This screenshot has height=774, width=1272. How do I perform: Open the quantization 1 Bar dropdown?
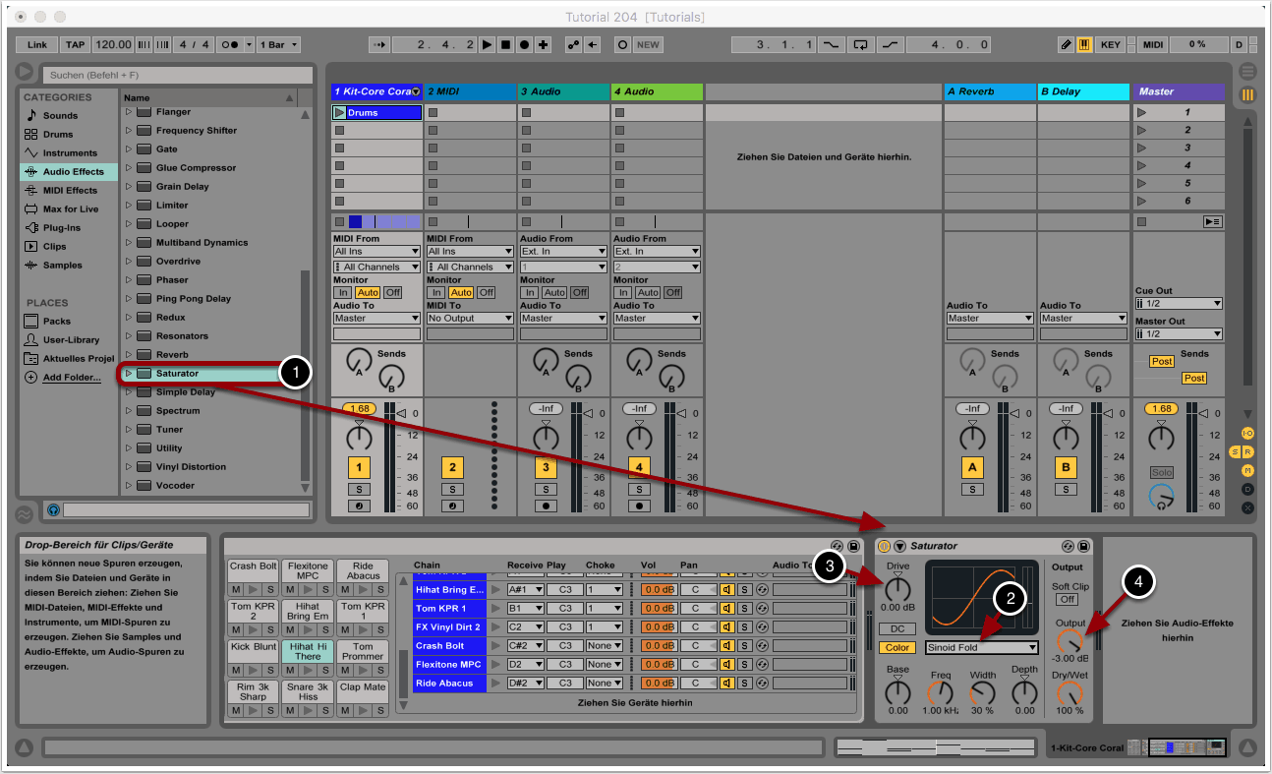[x=279, y=44]
